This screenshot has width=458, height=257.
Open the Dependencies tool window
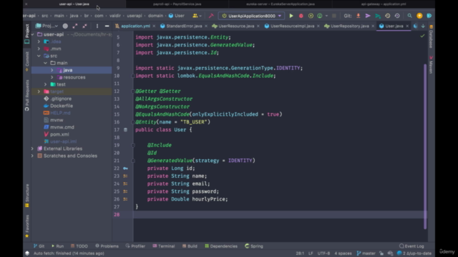pyautogui.click(x=221, y=246)
